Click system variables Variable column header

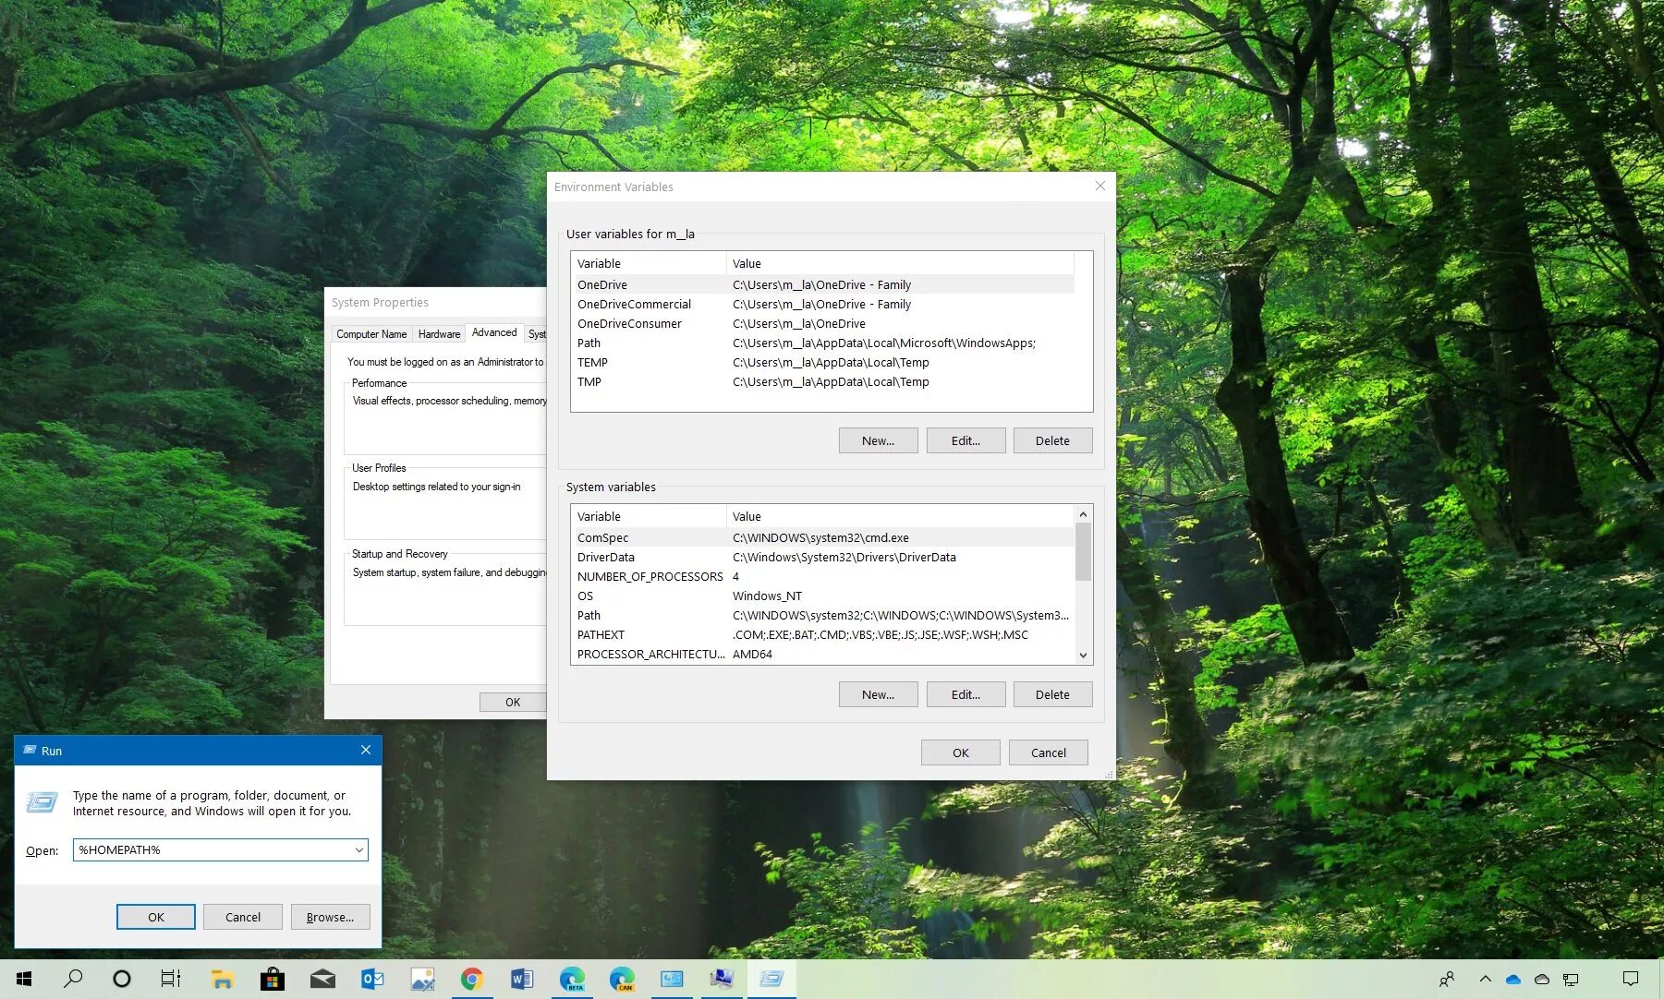(649, 517)
